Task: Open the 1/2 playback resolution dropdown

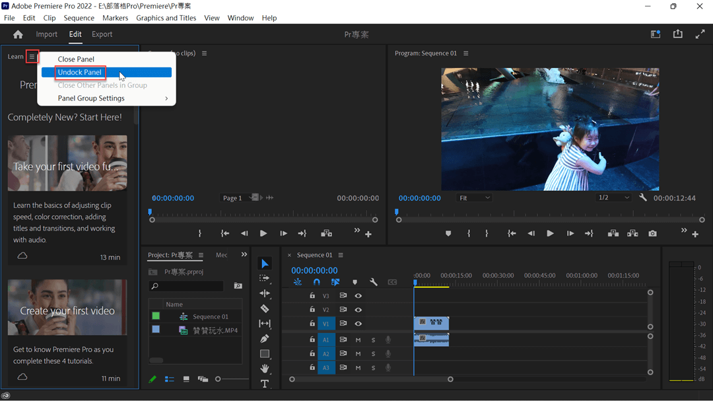Action: [614, 198]
